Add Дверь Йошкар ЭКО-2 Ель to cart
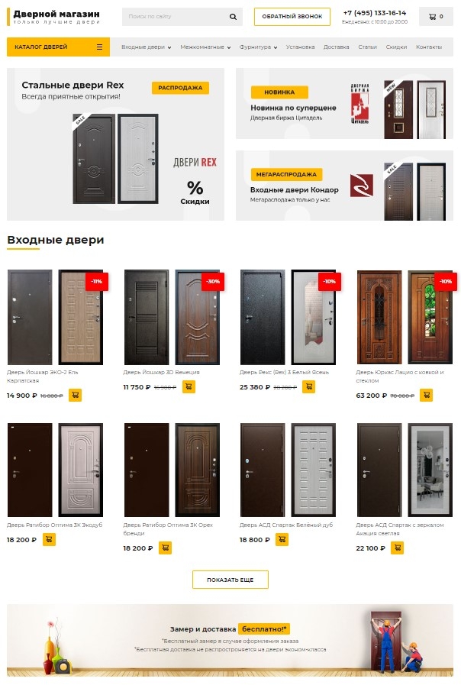 pyautogui.click(x=75, y=395)
